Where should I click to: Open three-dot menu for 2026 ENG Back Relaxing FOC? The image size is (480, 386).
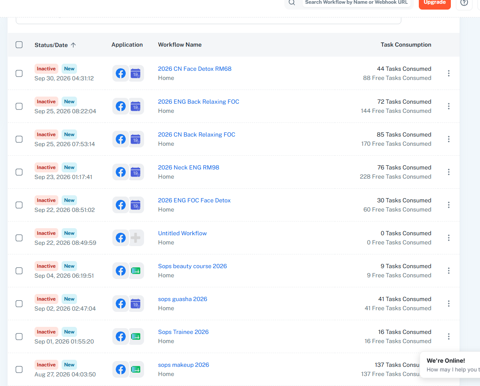(449, 106)
